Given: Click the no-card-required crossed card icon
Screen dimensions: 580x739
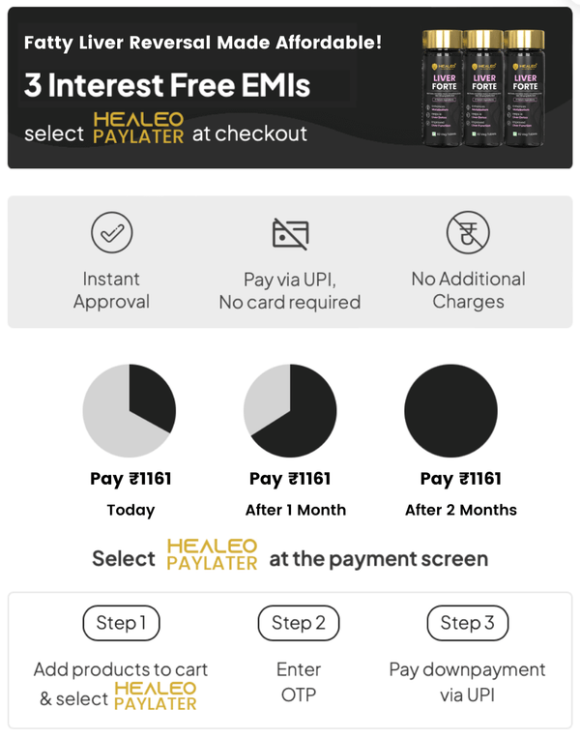Looking at the screenshot, I should coord(290,233).
